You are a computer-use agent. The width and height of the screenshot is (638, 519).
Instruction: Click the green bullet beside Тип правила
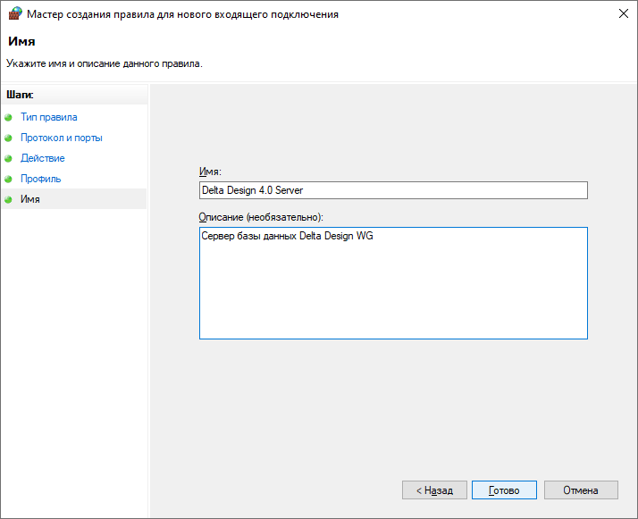9,117
